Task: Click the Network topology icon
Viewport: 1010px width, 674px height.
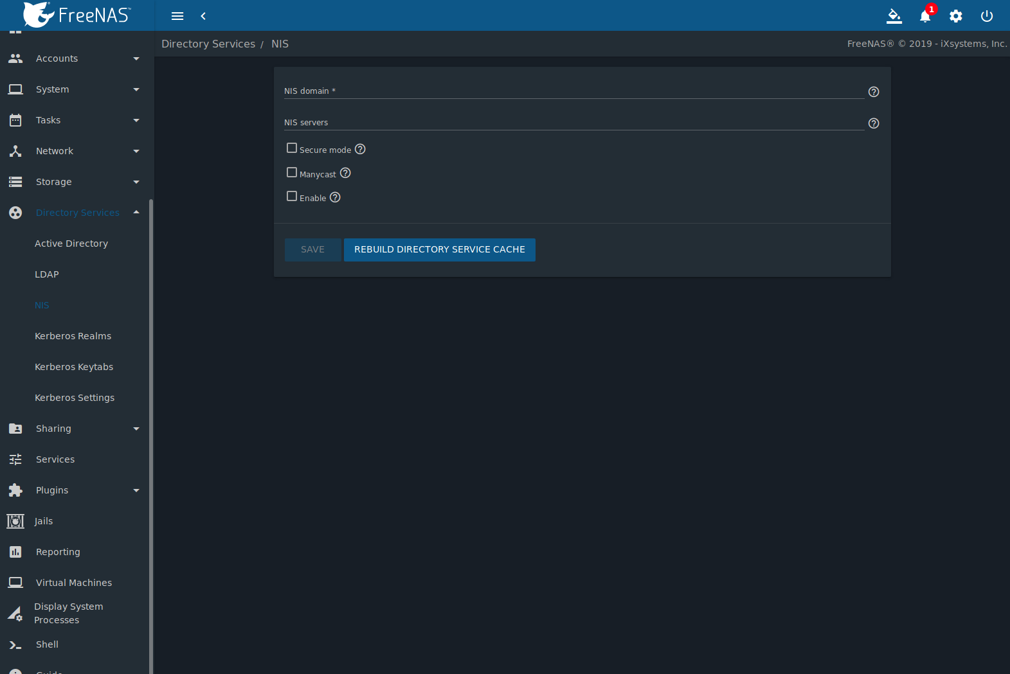Action: click(15, 151)
